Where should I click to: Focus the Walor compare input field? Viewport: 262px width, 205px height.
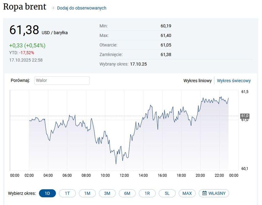coord(62,80)
